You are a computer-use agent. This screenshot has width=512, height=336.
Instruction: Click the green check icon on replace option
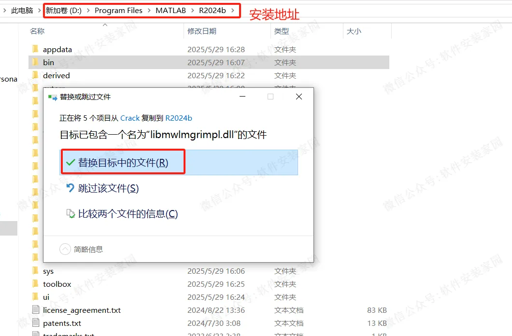coord(71,163)
